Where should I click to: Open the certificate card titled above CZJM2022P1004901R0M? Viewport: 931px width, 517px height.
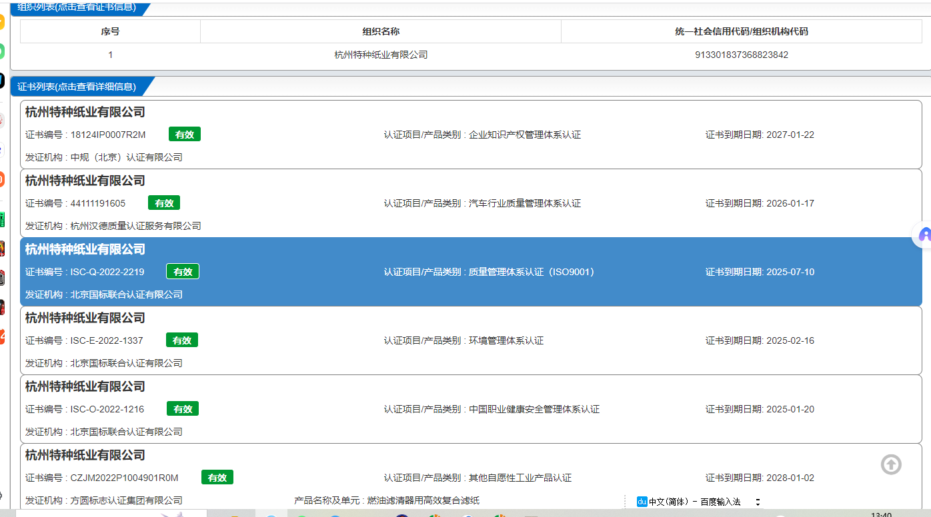point(85,455)
